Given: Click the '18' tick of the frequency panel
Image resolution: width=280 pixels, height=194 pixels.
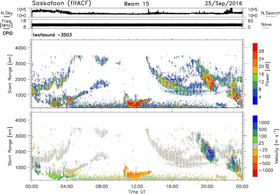Looking at the screenshot, I should (23, 21).
